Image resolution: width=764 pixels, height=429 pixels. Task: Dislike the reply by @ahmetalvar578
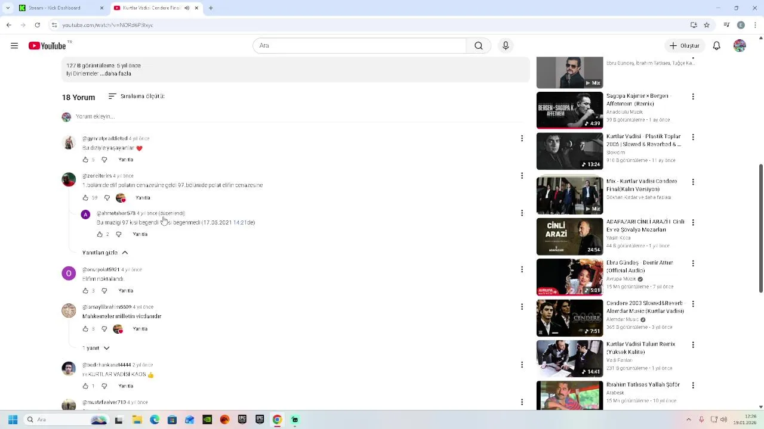pos(119,235)
